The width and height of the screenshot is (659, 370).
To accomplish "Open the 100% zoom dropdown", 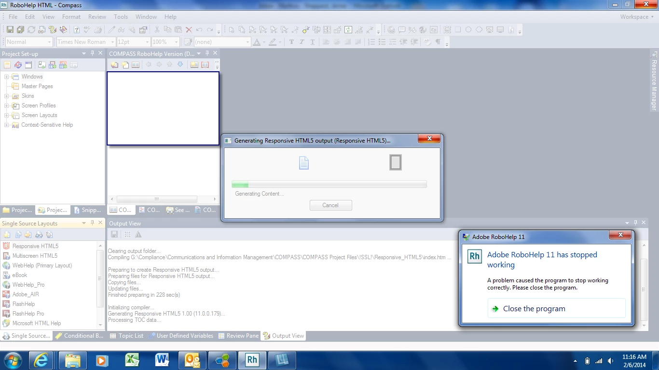I will point(177,42).
